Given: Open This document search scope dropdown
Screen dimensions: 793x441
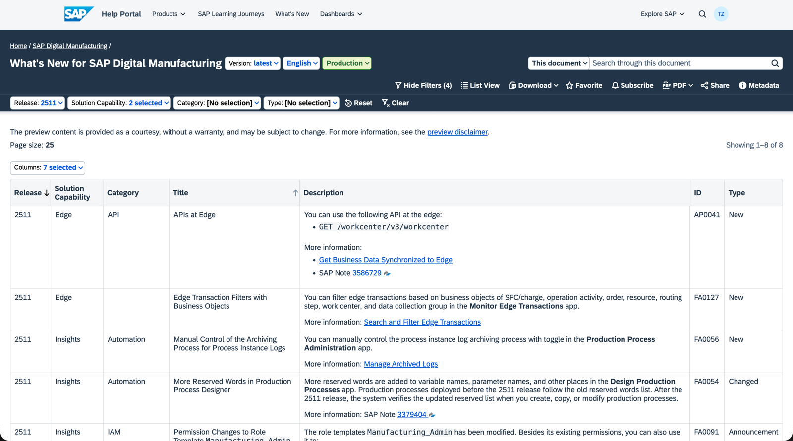Looking at the screenshot, I should click(x=559, y=63).
